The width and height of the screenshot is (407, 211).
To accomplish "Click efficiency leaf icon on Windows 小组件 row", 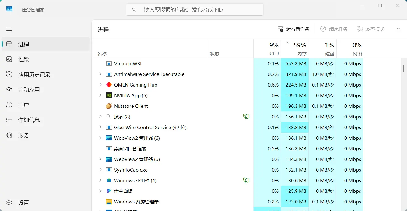I will click(246, 180).
